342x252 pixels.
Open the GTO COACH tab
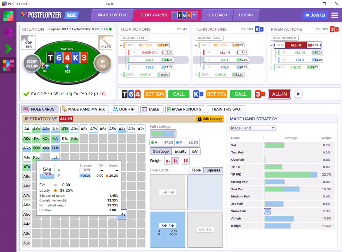(x=217, y=15)
